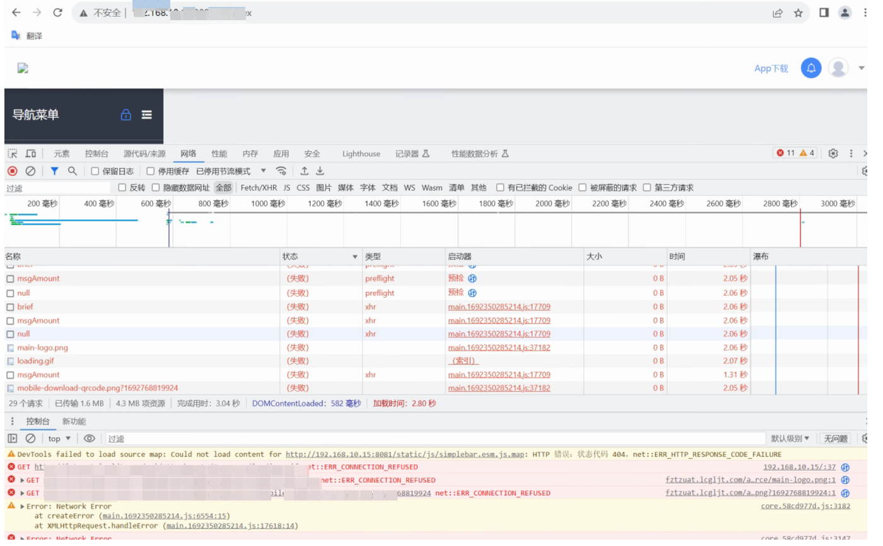883x546 pixels.
Task: Enable the 停用缓存 checkbox
Action: 151,171
